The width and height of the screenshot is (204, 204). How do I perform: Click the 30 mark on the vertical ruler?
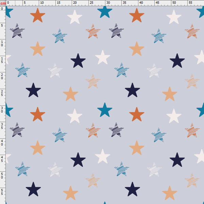pos(2,110)
